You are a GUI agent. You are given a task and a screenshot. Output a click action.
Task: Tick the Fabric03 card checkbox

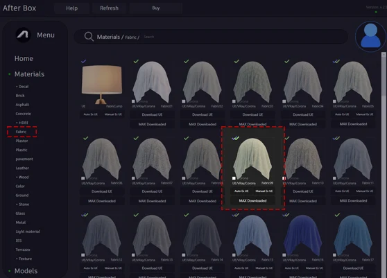click(234, 101)
